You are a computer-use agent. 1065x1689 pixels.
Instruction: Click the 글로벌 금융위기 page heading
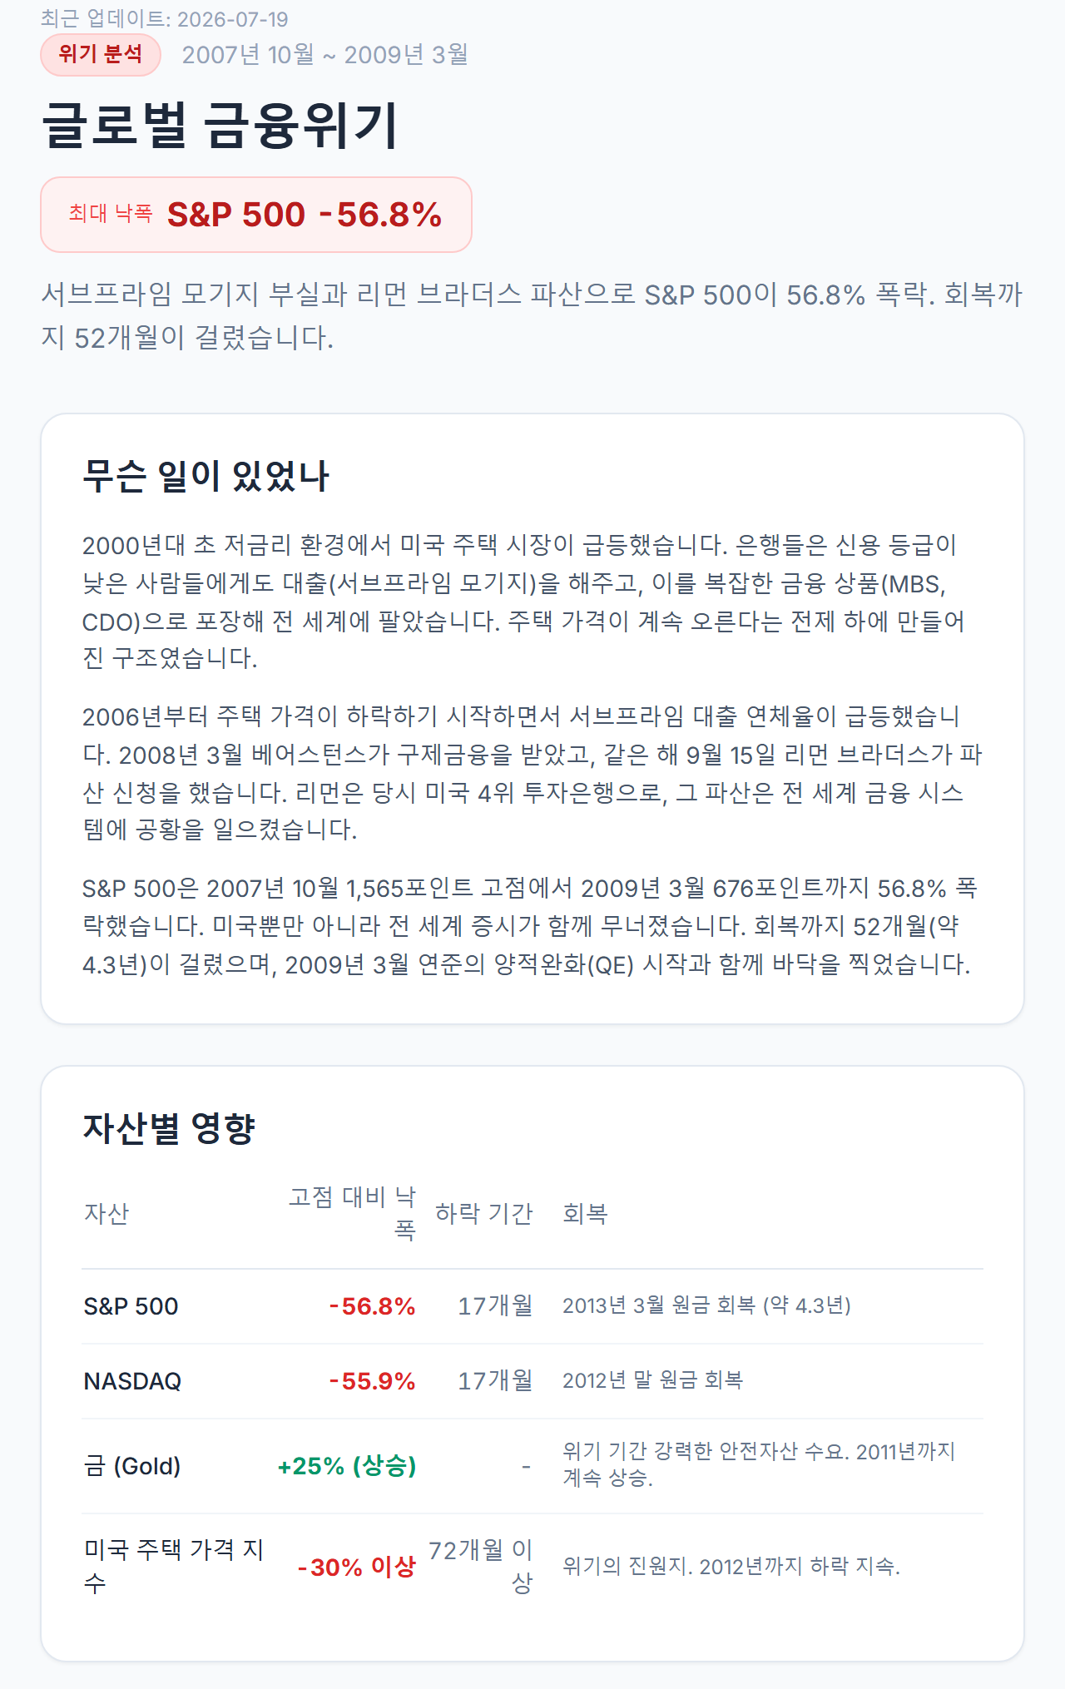(x=221, y=126)
